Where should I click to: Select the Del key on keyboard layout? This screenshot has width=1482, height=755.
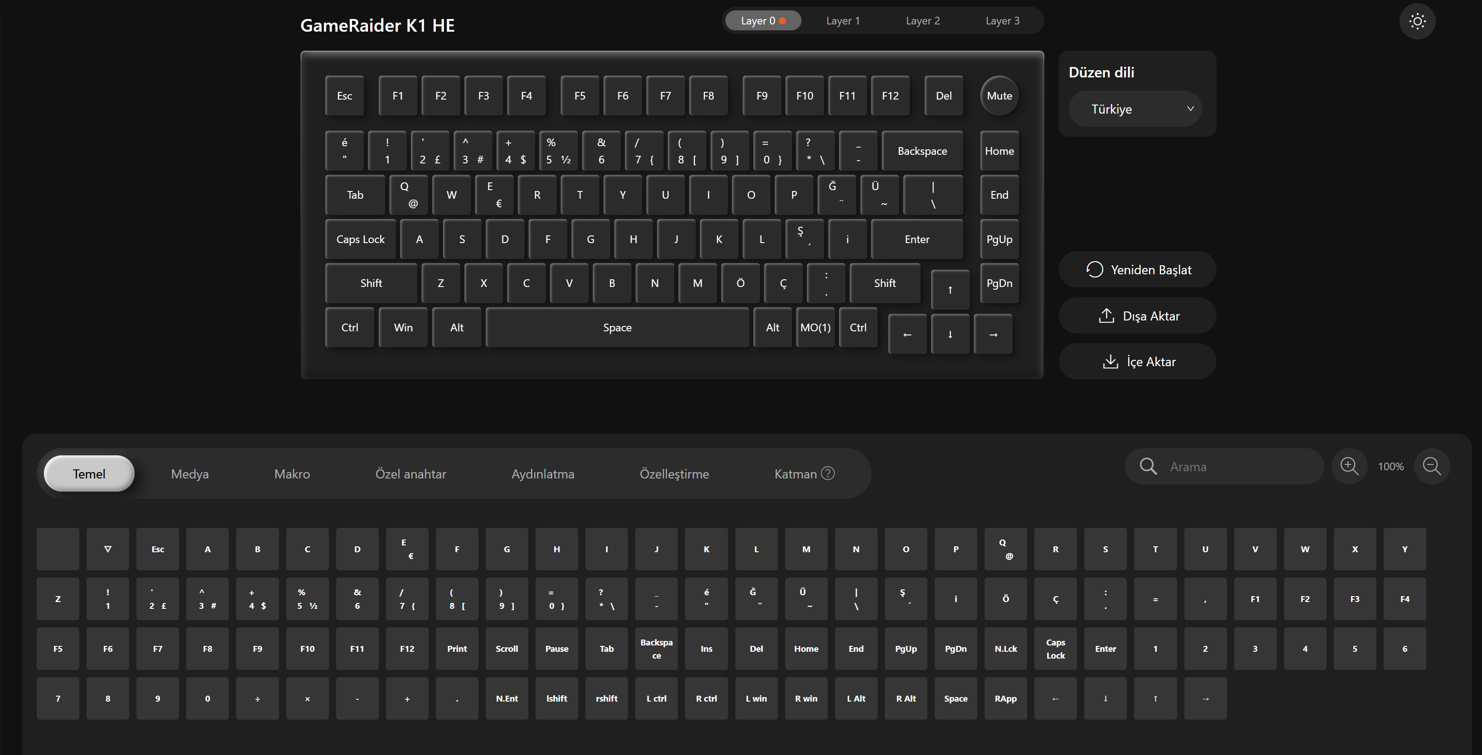click(x=943, y=96)
